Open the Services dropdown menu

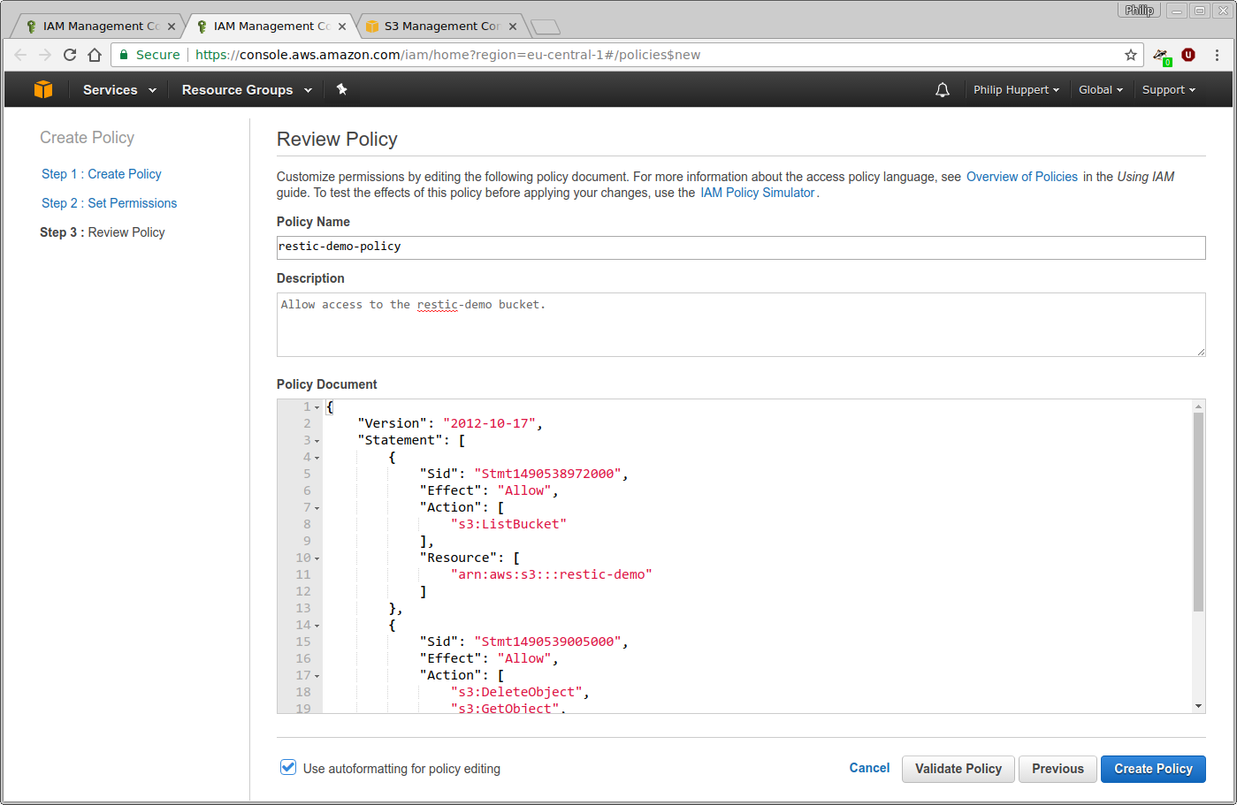pos(119,90)
